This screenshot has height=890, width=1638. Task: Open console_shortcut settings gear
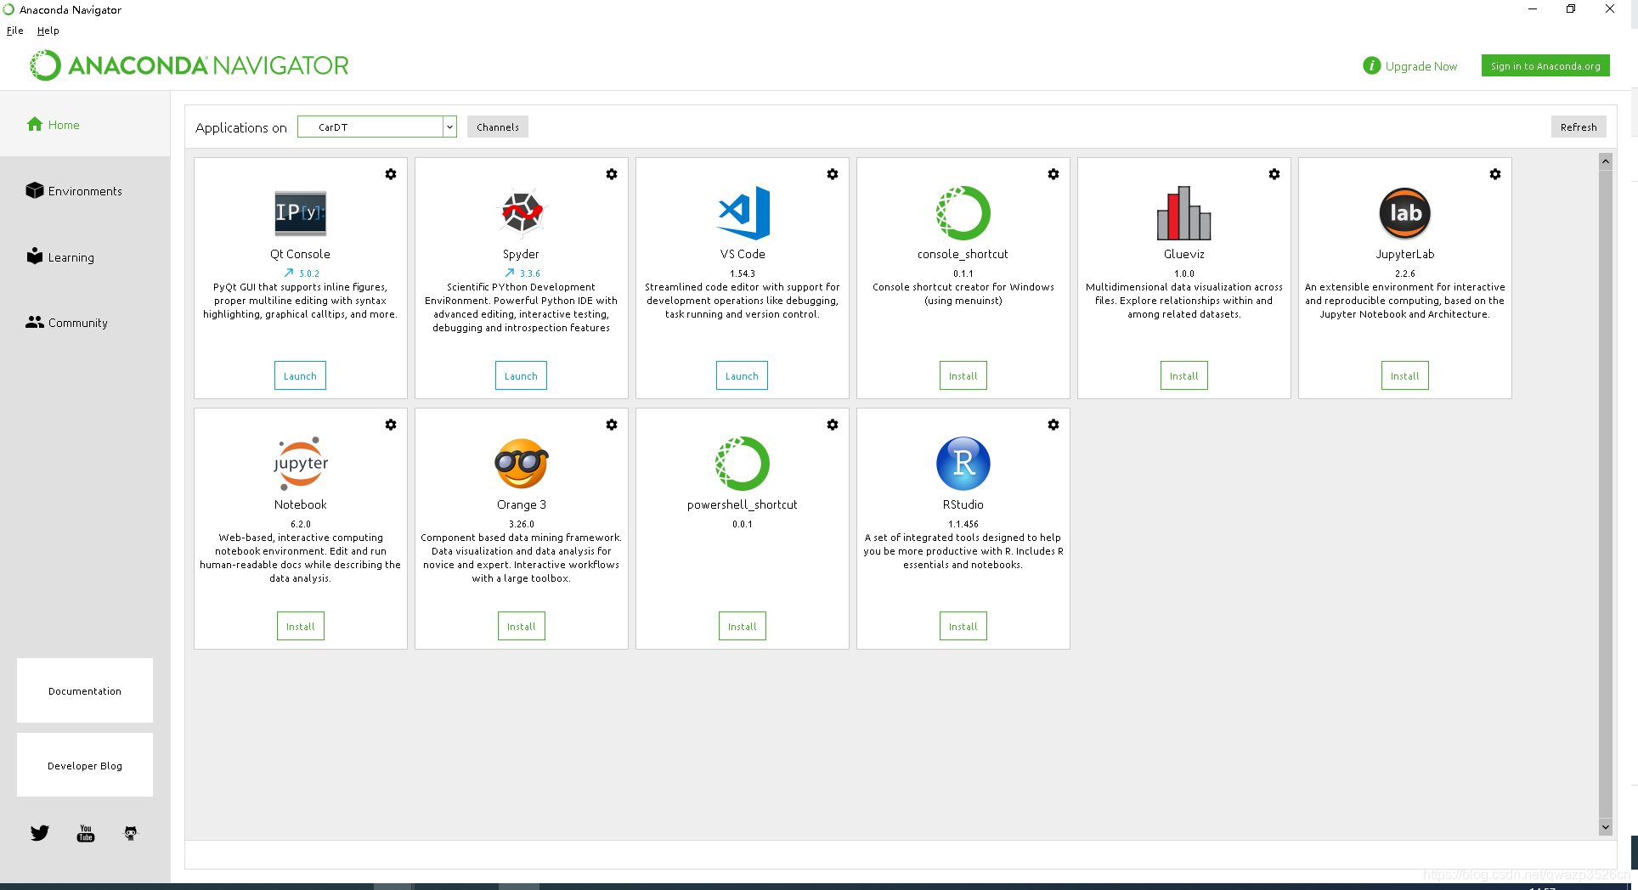(x=1053, y=174)
